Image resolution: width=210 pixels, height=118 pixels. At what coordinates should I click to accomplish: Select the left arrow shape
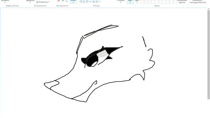81,2
